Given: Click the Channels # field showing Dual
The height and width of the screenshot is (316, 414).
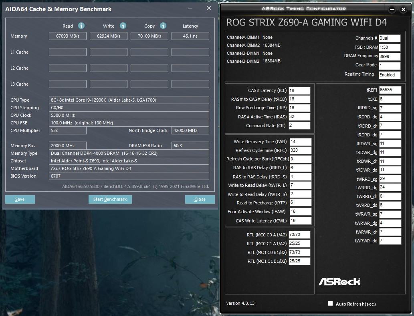Looking at the screenshot, I should (x=390, y=38).
